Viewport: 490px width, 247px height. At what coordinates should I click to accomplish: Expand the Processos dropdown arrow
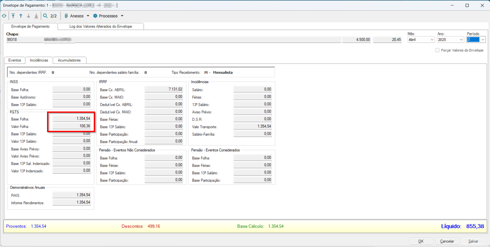pos(122,16)
